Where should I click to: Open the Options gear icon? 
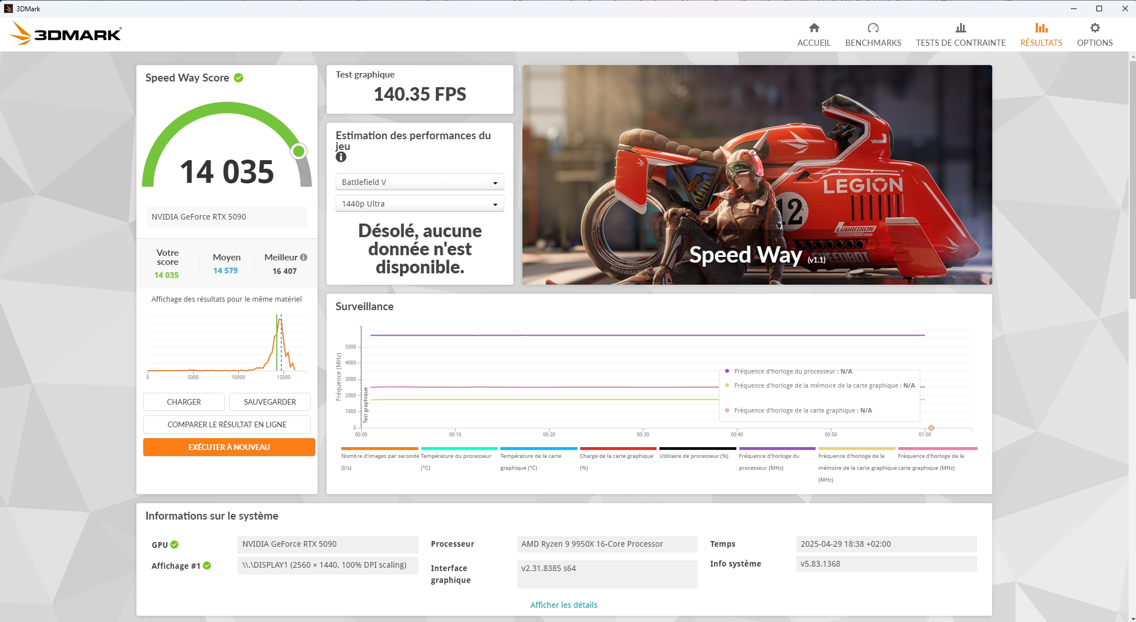[x=1095, y=28]
